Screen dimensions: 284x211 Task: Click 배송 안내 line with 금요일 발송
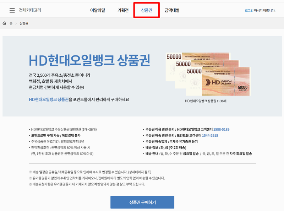click(x=199, y=153)
